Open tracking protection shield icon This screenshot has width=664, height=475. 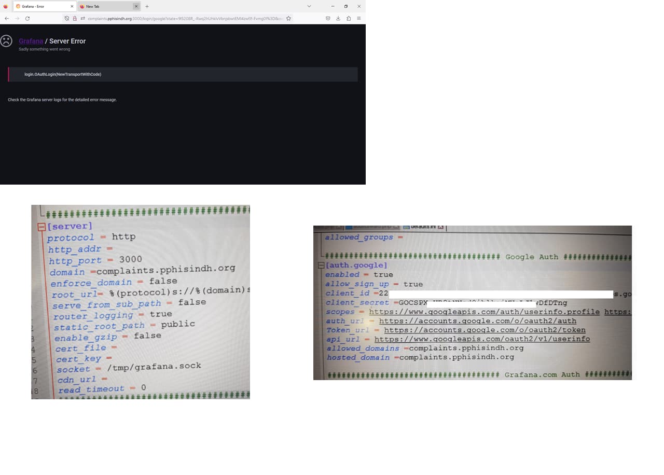point(67,18)
